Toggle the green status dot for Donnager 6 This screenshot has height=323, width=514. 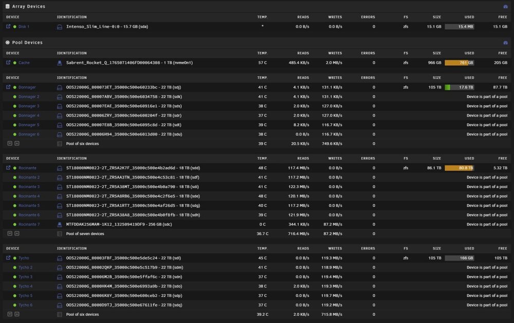[15, 134]
